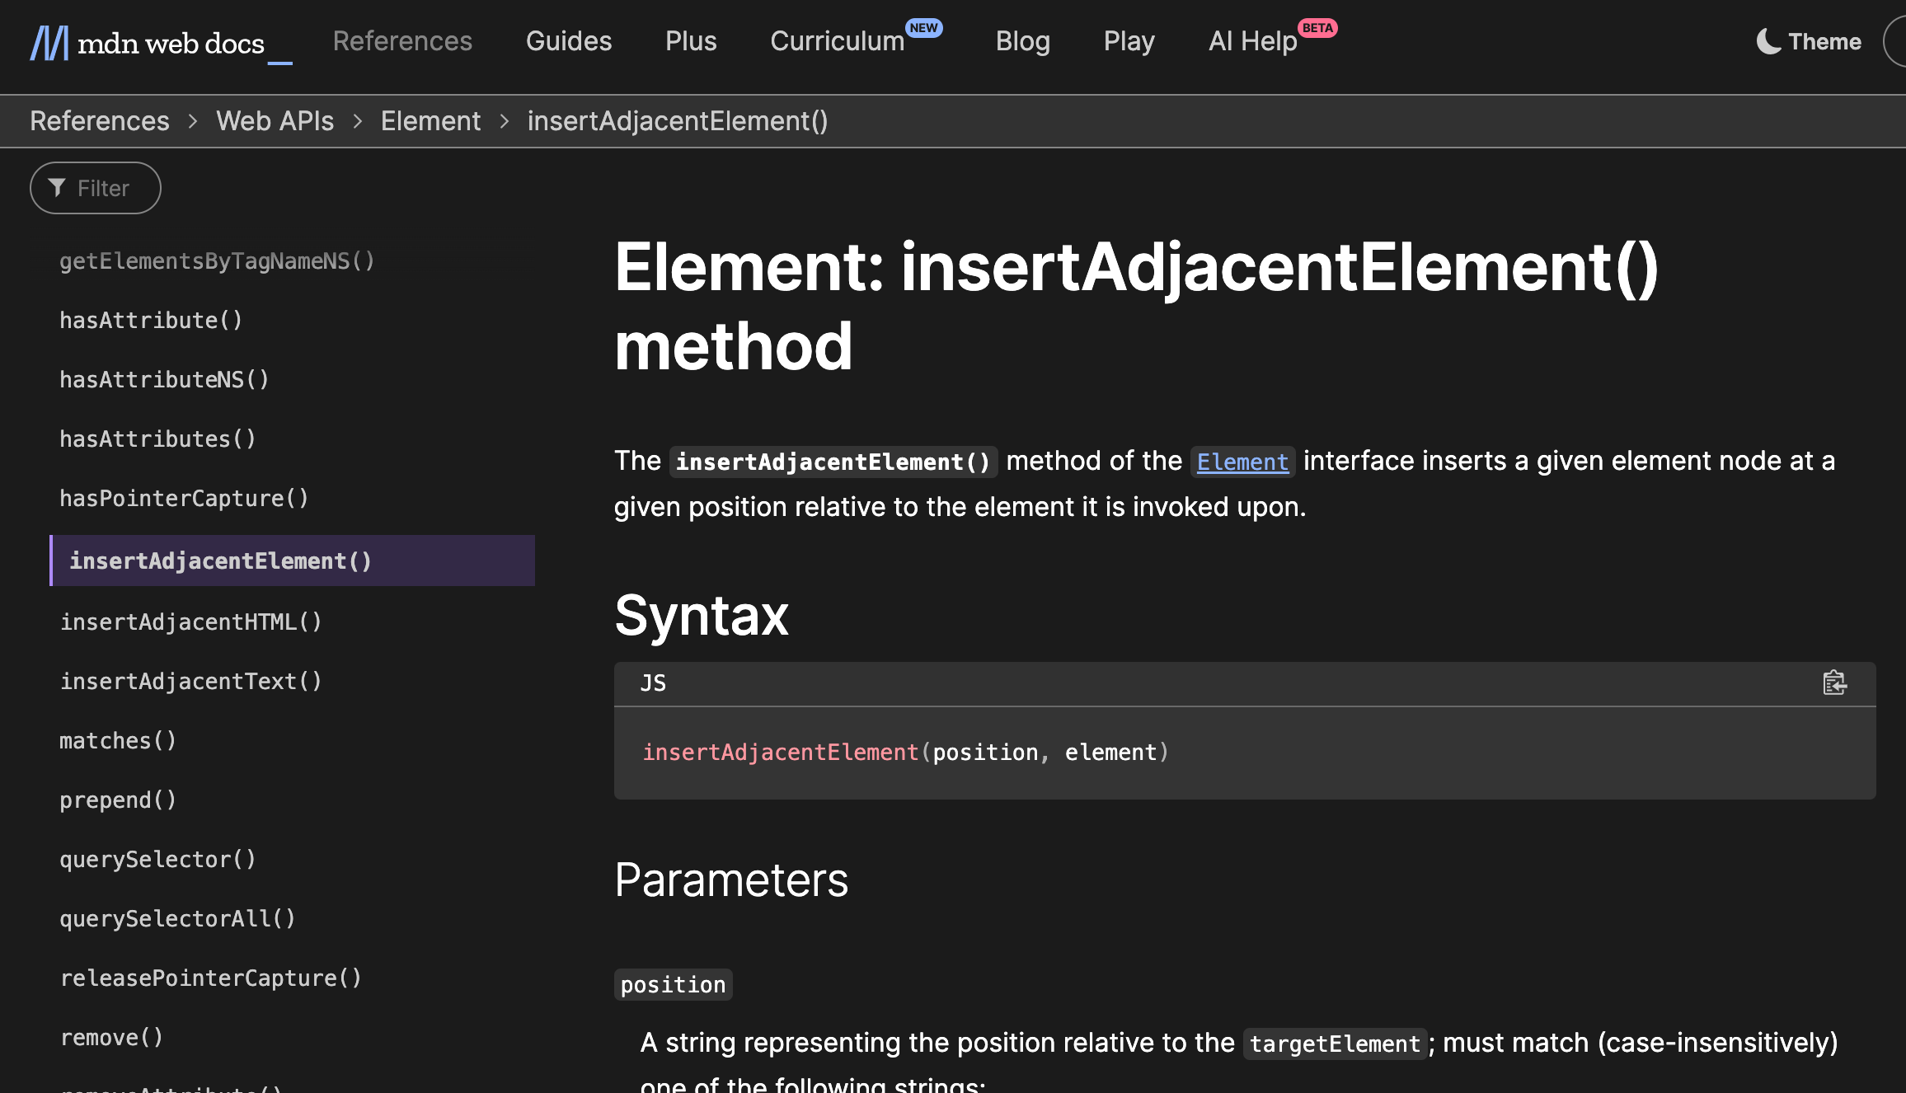This screenshot has height=1093, width=1906.
Task: Open insertAdjacentText() in the sidebar
Action: 190,682
